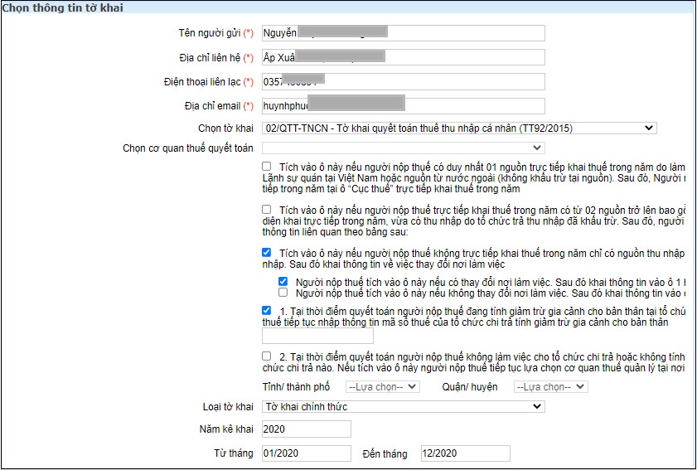Click the Đến tháng field with 12/2020
The height and width of the screenshot is (470, 697).
click(x=462, y=453)
